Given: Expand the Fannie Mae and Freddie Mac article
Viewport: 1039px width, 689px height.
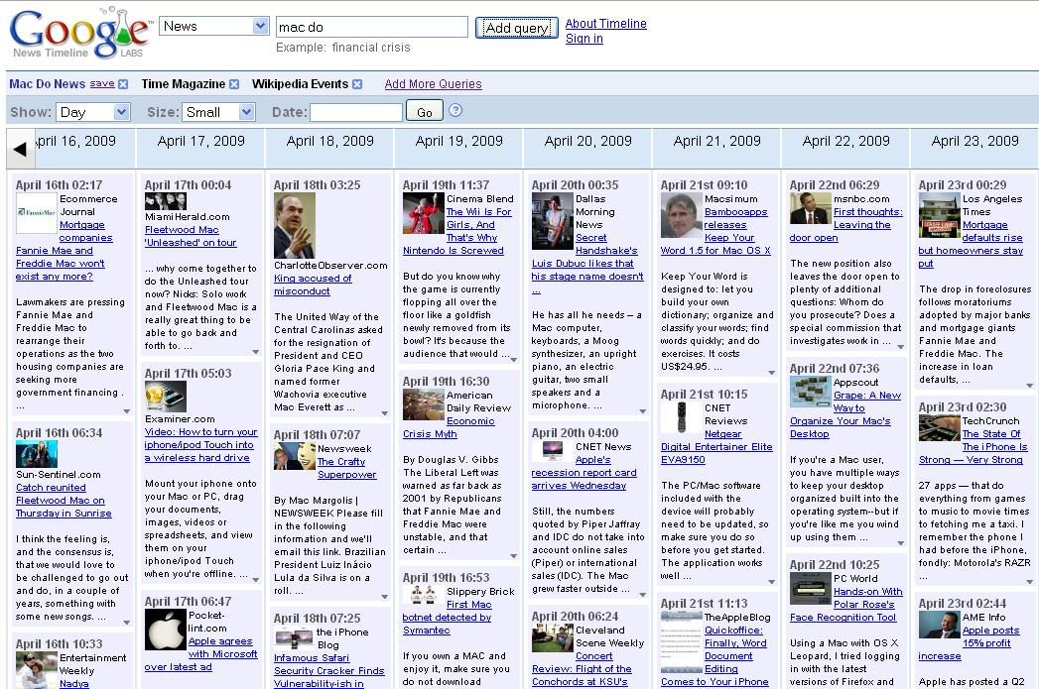Looking at the screenshot, I should tap(127, 411).
